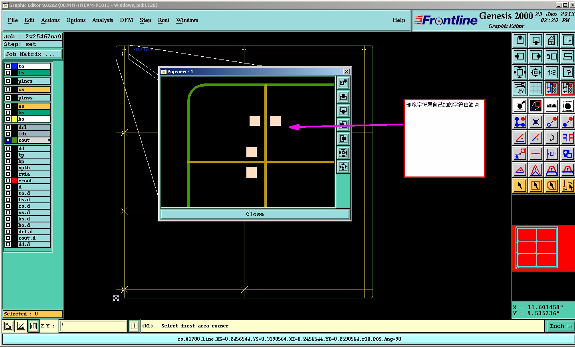The width and height of the screenshot is (575, 347).
Task: Toggle the 'to' layer checkbox
Action: click(8, 66)
